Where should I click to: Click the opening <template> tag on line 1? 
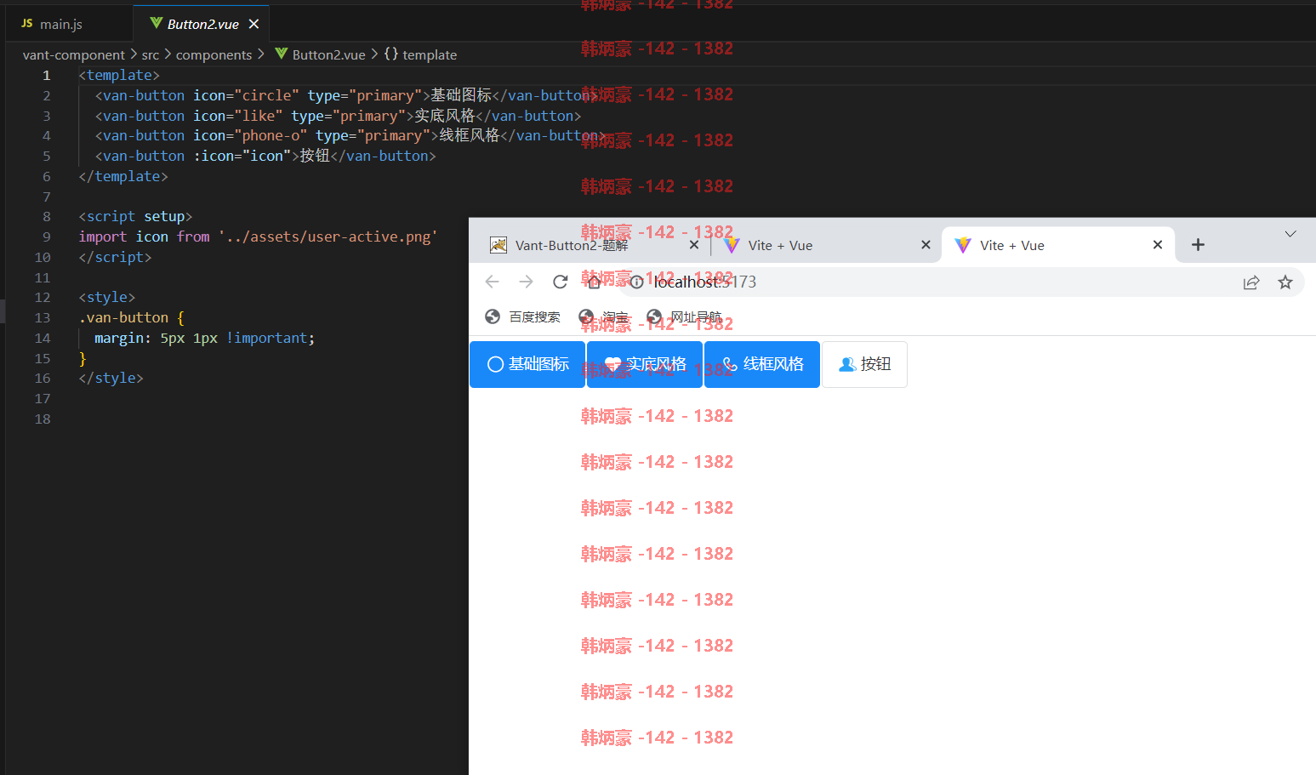tap(119, 75)
